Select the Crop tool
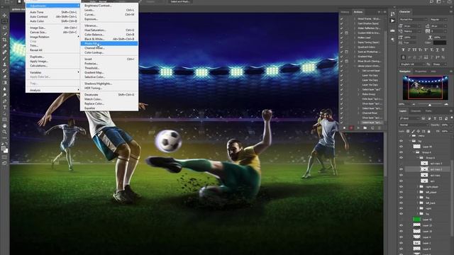 point(5,40)
